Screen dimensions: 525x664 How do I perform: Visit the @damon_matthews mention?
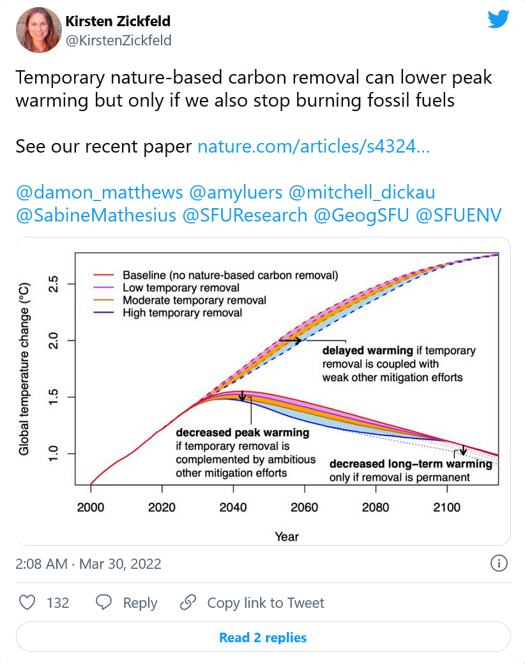click(100, 192)
